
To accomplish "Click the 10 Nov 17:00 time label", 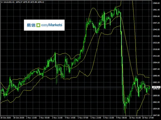I will [148, 118].
